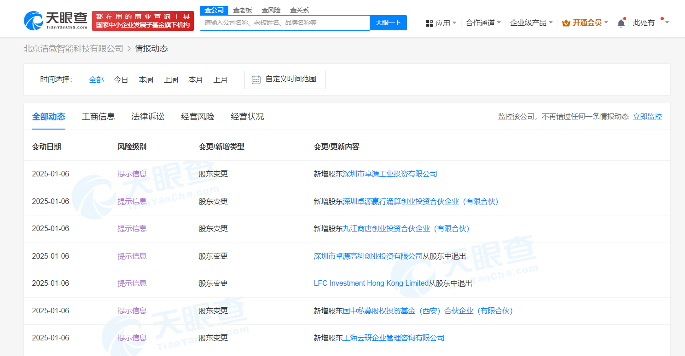Select the 今日 time filter
Image resolution: width=685 pixels, height=356 pixels.
coord(121,79)
